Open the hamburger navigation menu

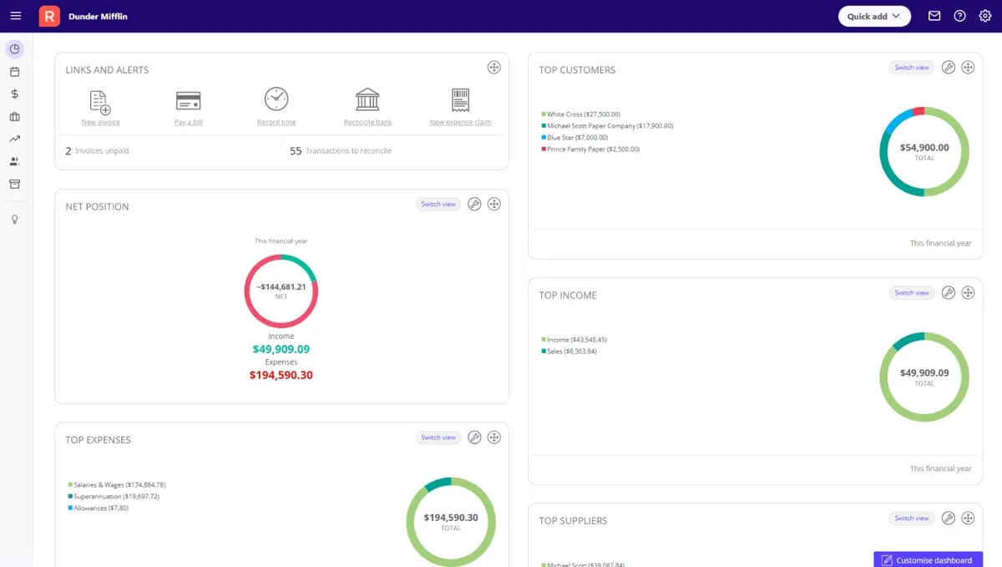coord(15,16)
